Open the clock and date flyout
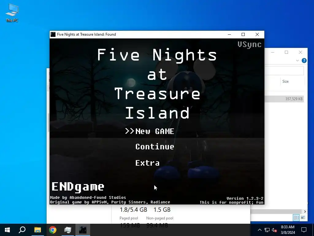This screenshot has width=314, height=236. point(288,230)
